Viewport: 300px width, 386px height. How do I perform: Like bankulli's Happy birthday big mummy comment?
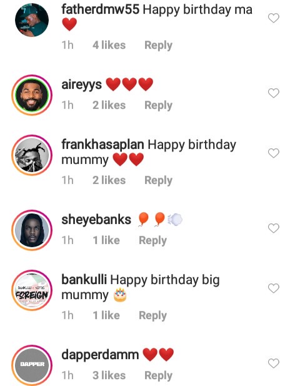tap(274, 288)
